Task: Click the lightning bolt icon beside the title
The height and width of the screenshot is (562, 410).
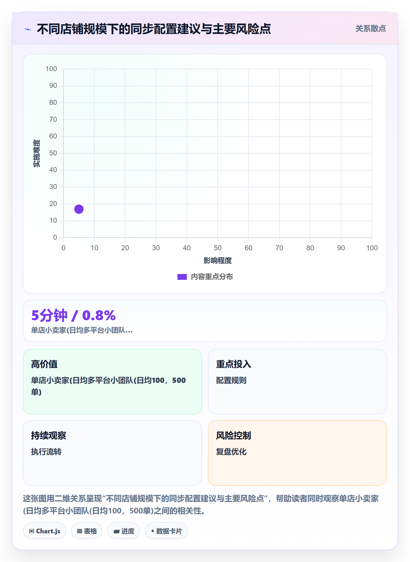Action: click(28, 29)
